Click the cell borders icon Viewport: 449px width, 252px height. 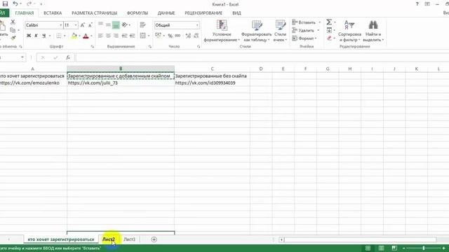(59, 36)
